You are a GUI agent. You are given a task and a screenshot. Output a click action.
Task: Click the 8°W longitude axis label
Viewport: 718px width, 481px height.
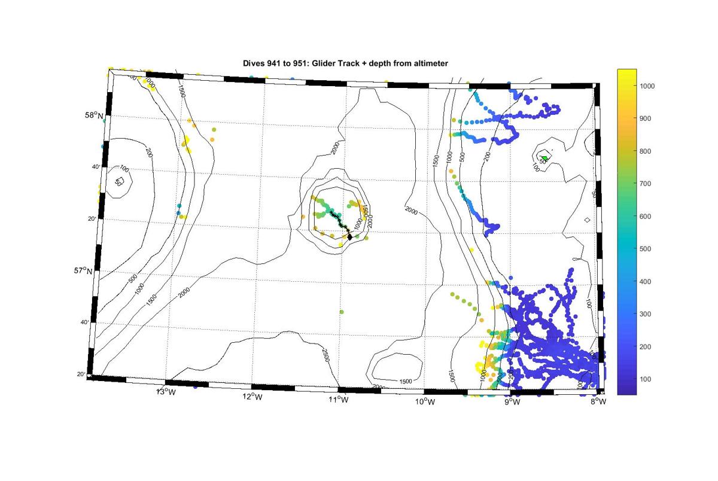click(x=598, y=401)
